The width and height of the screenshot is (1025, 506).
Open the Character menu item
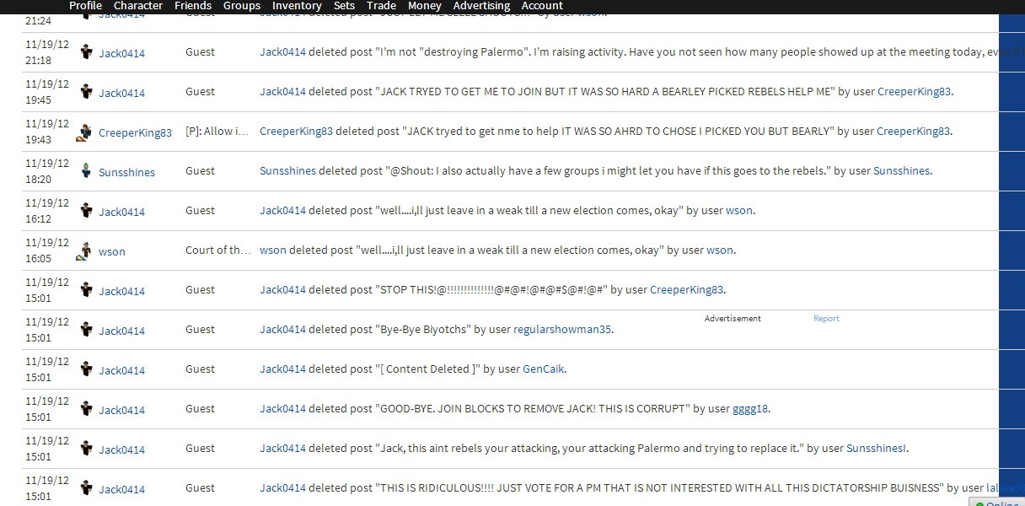pyautogui.click(x=138, y=6)
